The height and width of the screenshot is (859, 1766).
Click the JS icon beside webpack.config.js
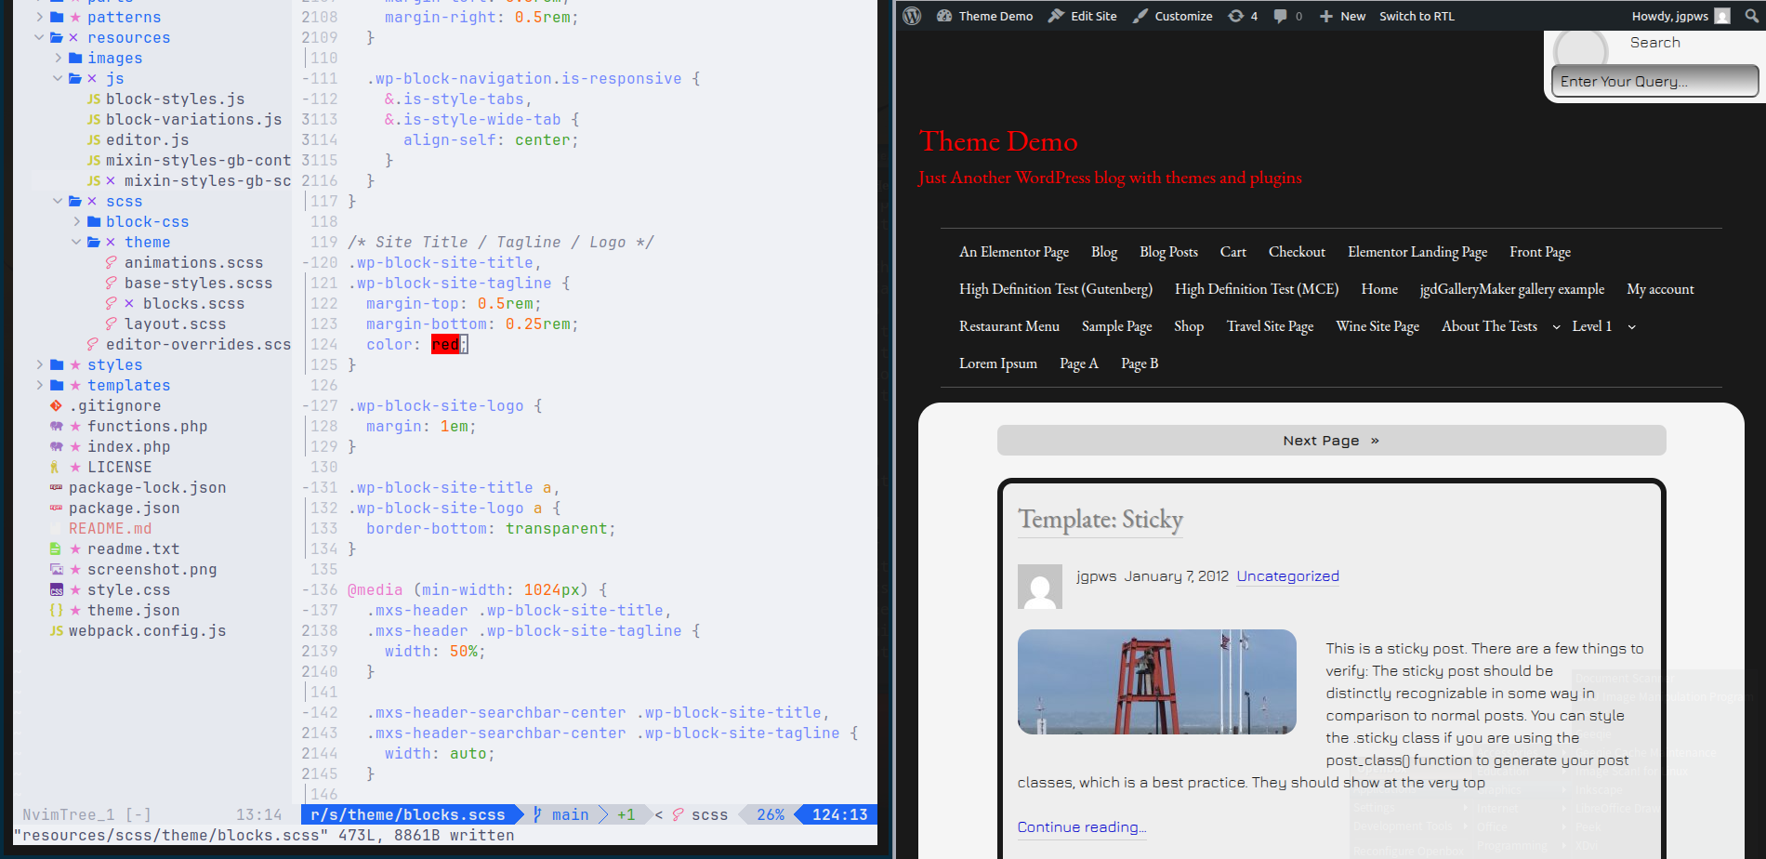[x=56, y=631]
